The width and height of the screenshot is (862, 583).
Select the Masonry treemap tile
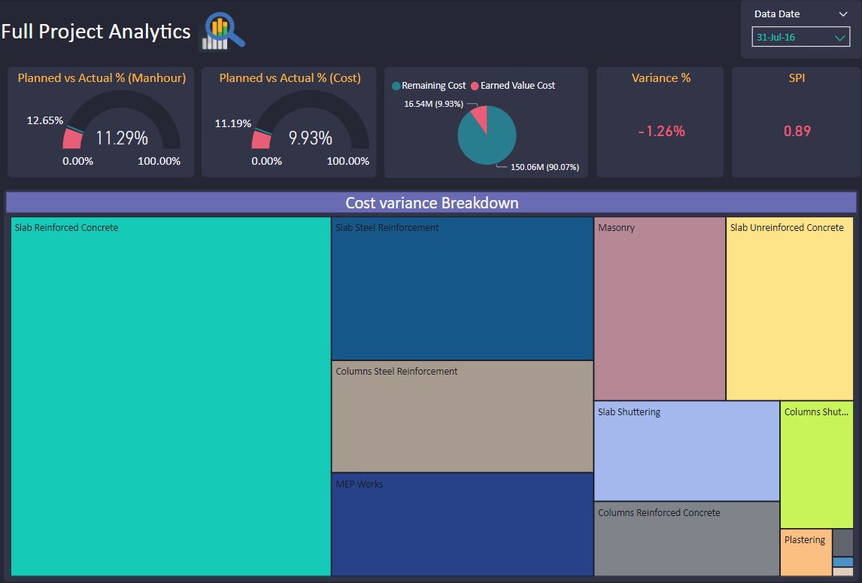coord(660,309)
